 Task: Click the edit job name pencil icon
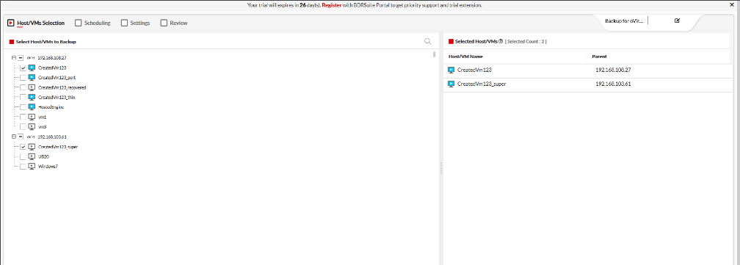click(x=677, y=21)
